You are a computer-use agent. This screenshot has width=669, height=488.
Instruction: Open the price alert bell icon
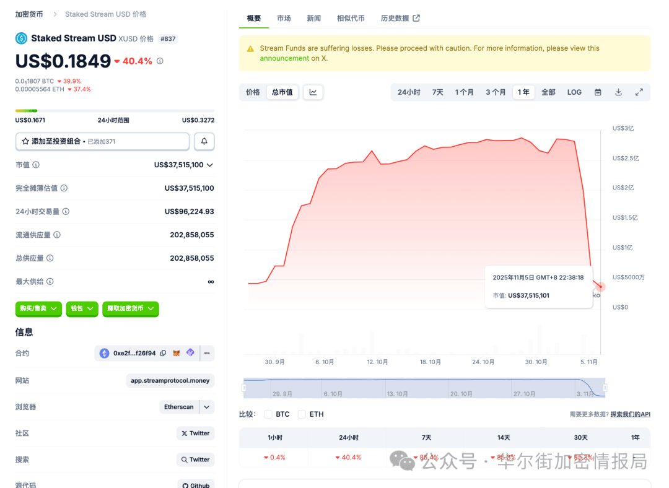pyautogui.click(x=204, y=141)
